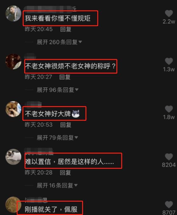Tap the heart on the 1.8w comment

point(169,109)
